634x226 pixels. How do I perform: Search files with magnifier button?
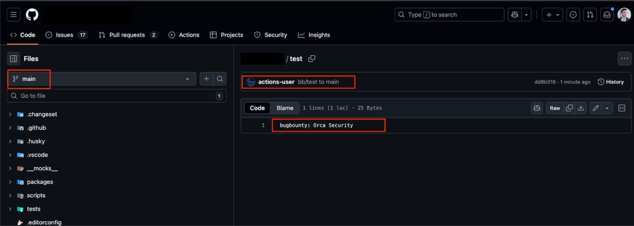click(220, 79)
